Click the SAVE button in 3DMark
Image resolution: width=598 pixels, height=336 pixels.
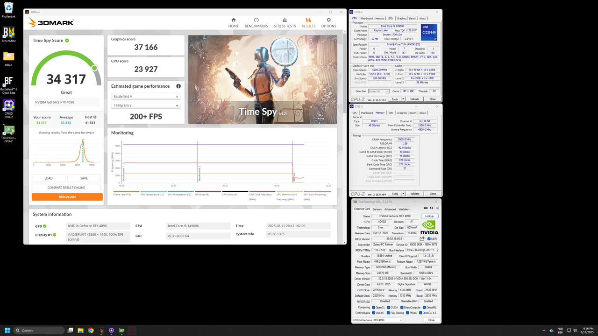click(84, 178)
